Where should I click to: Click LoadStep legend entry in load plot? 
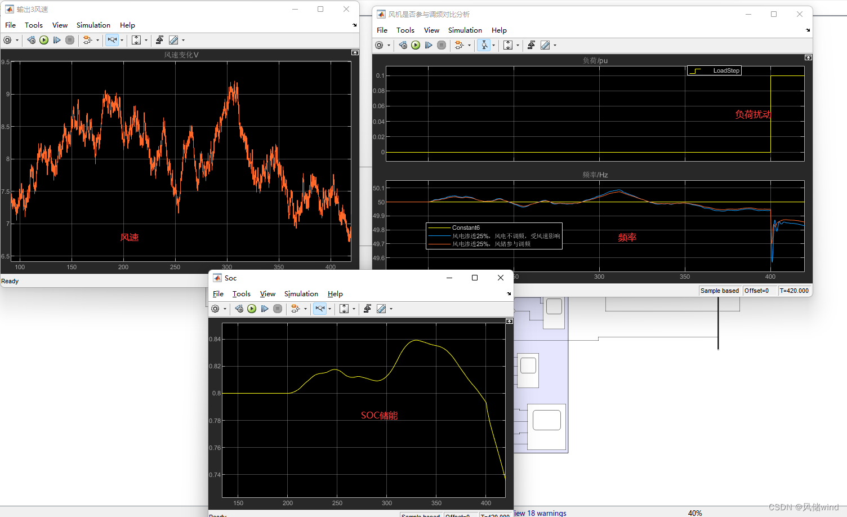714,70
